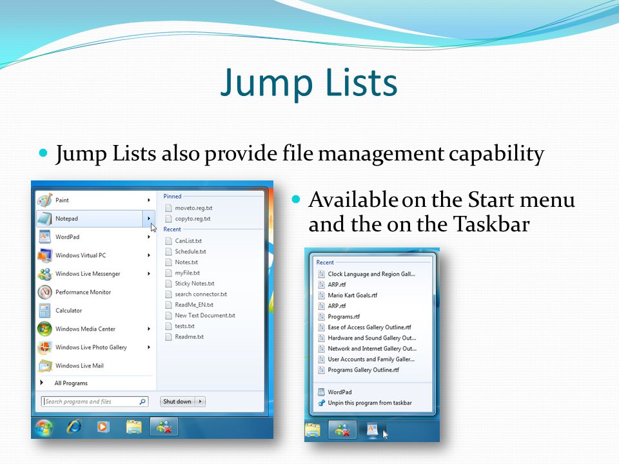Screen dimensions: 619x464
Task: Open Windows Media Center
Action: [90, 329]
